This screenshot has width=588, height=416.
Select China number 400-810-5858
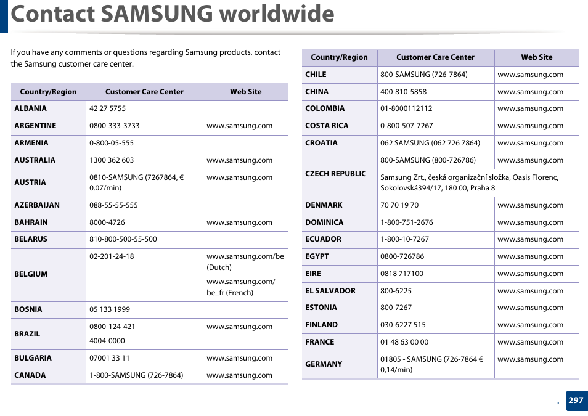[x=403, y=92]
